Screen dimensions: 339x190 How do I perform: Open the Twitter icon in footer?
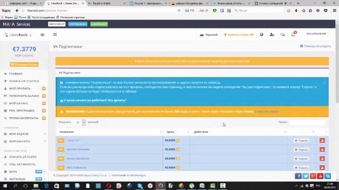click(306, 176)
